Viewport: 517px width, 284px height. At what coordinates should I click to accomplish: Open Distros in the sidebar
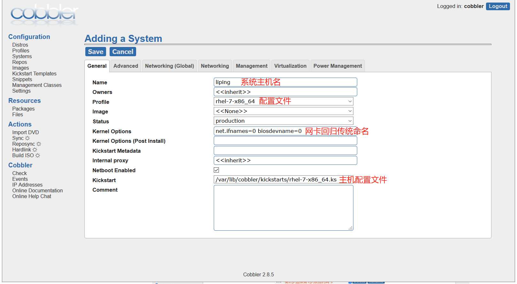[20, 45]
